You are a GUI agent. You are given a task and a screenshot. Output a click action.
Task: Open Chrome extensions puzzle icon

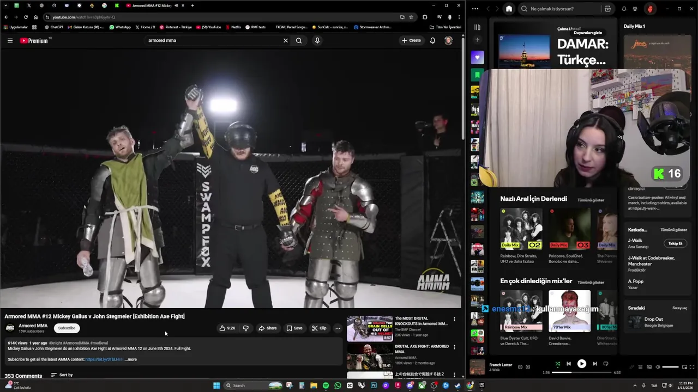(x=425, y=17)
